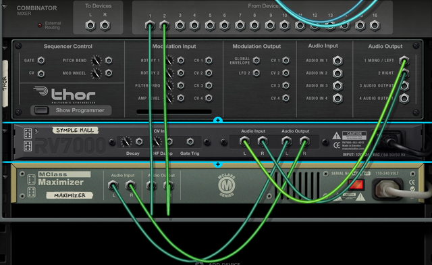
Task: Click Thor 1 Mono / Left output jack
Action: coord(404,61)
